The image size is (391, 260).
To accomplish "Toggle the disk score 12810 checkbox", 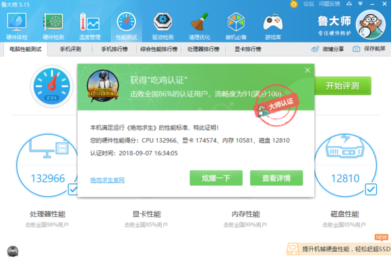I will point(371,189).
